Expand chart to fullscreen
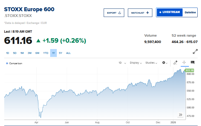201x126 pixels. (x=195, y=52)
